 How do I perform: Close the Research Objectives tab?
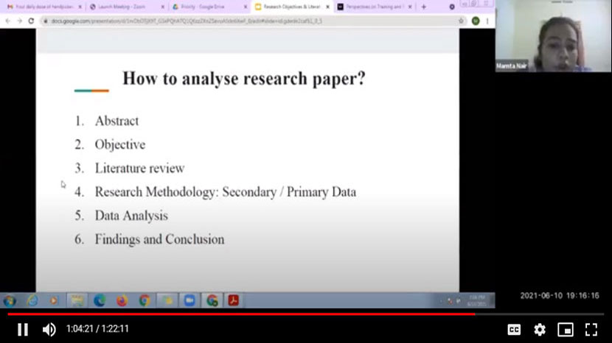click(328, 7)
